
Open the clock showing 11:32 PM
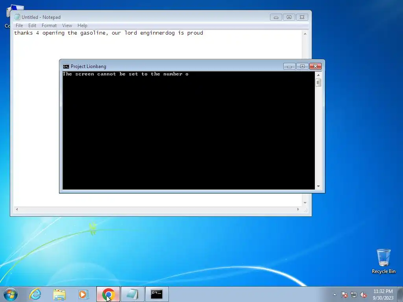(383, 295)
